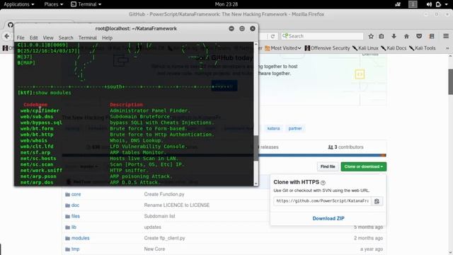Screen dimensions: 453x255
Task: Click Firefox back navigation arrow
Action: coord(6,36)
